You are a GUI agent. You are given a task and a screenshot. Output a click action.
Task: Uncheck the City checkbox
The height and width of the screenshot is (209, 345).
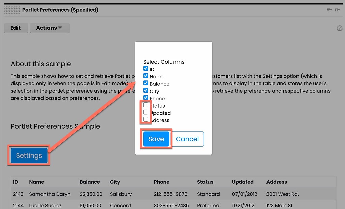[x=146, y=91]
